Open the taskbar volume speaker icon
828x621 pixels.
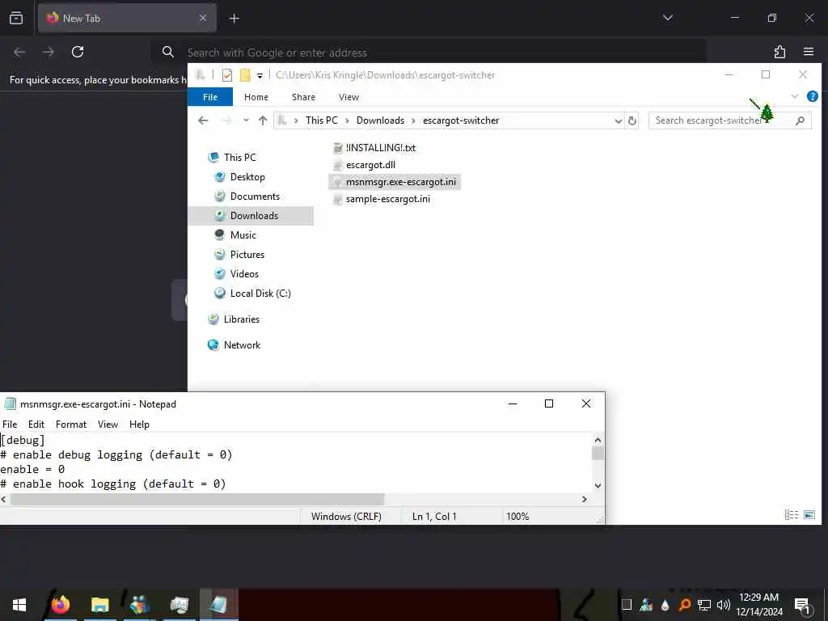click(723, 605)
